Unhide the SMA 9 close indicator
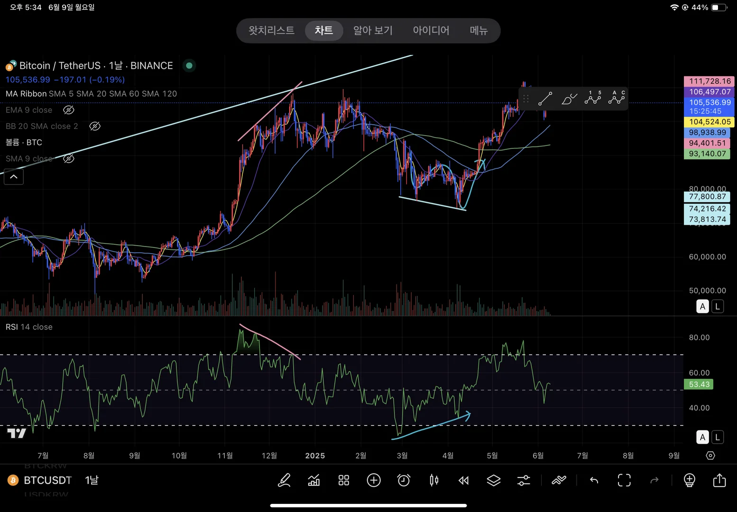 69,158
